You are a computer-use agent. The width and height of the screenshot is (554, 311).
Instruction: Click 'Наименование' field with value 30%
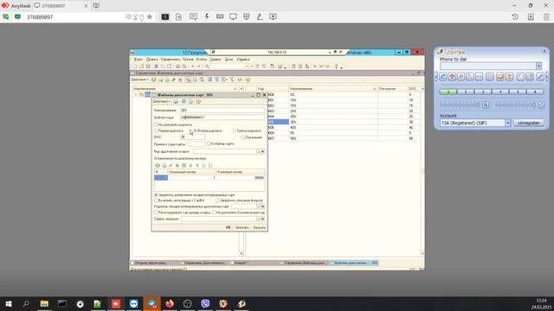coord(222,111)
